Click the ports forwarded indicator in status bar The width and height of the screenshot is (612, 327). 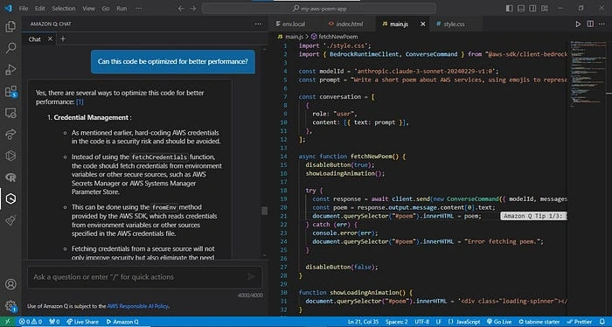[54, 322]
